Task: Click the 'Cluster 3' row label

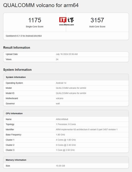Action: tap(10, 150)
